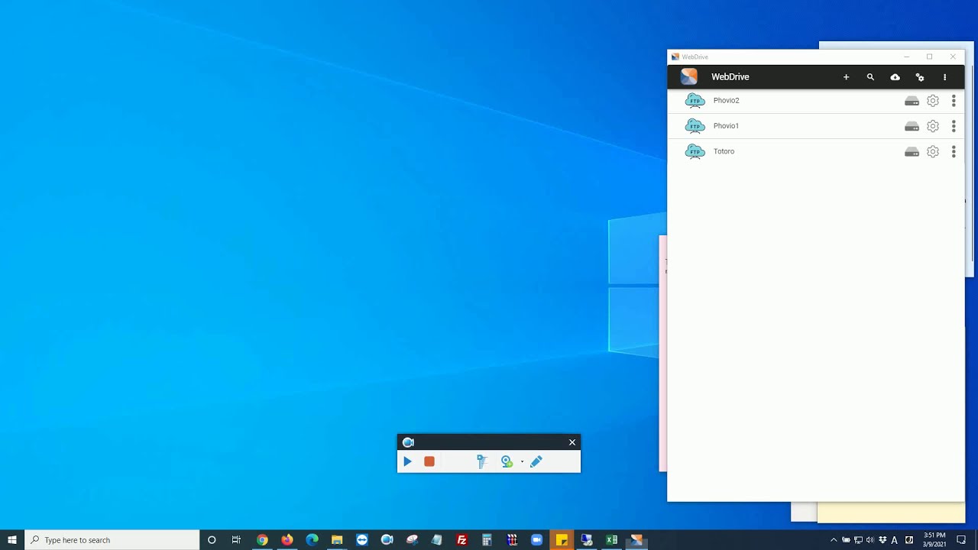
Task: Click the WebDrive taskbar icon
Action: (636, 540)
